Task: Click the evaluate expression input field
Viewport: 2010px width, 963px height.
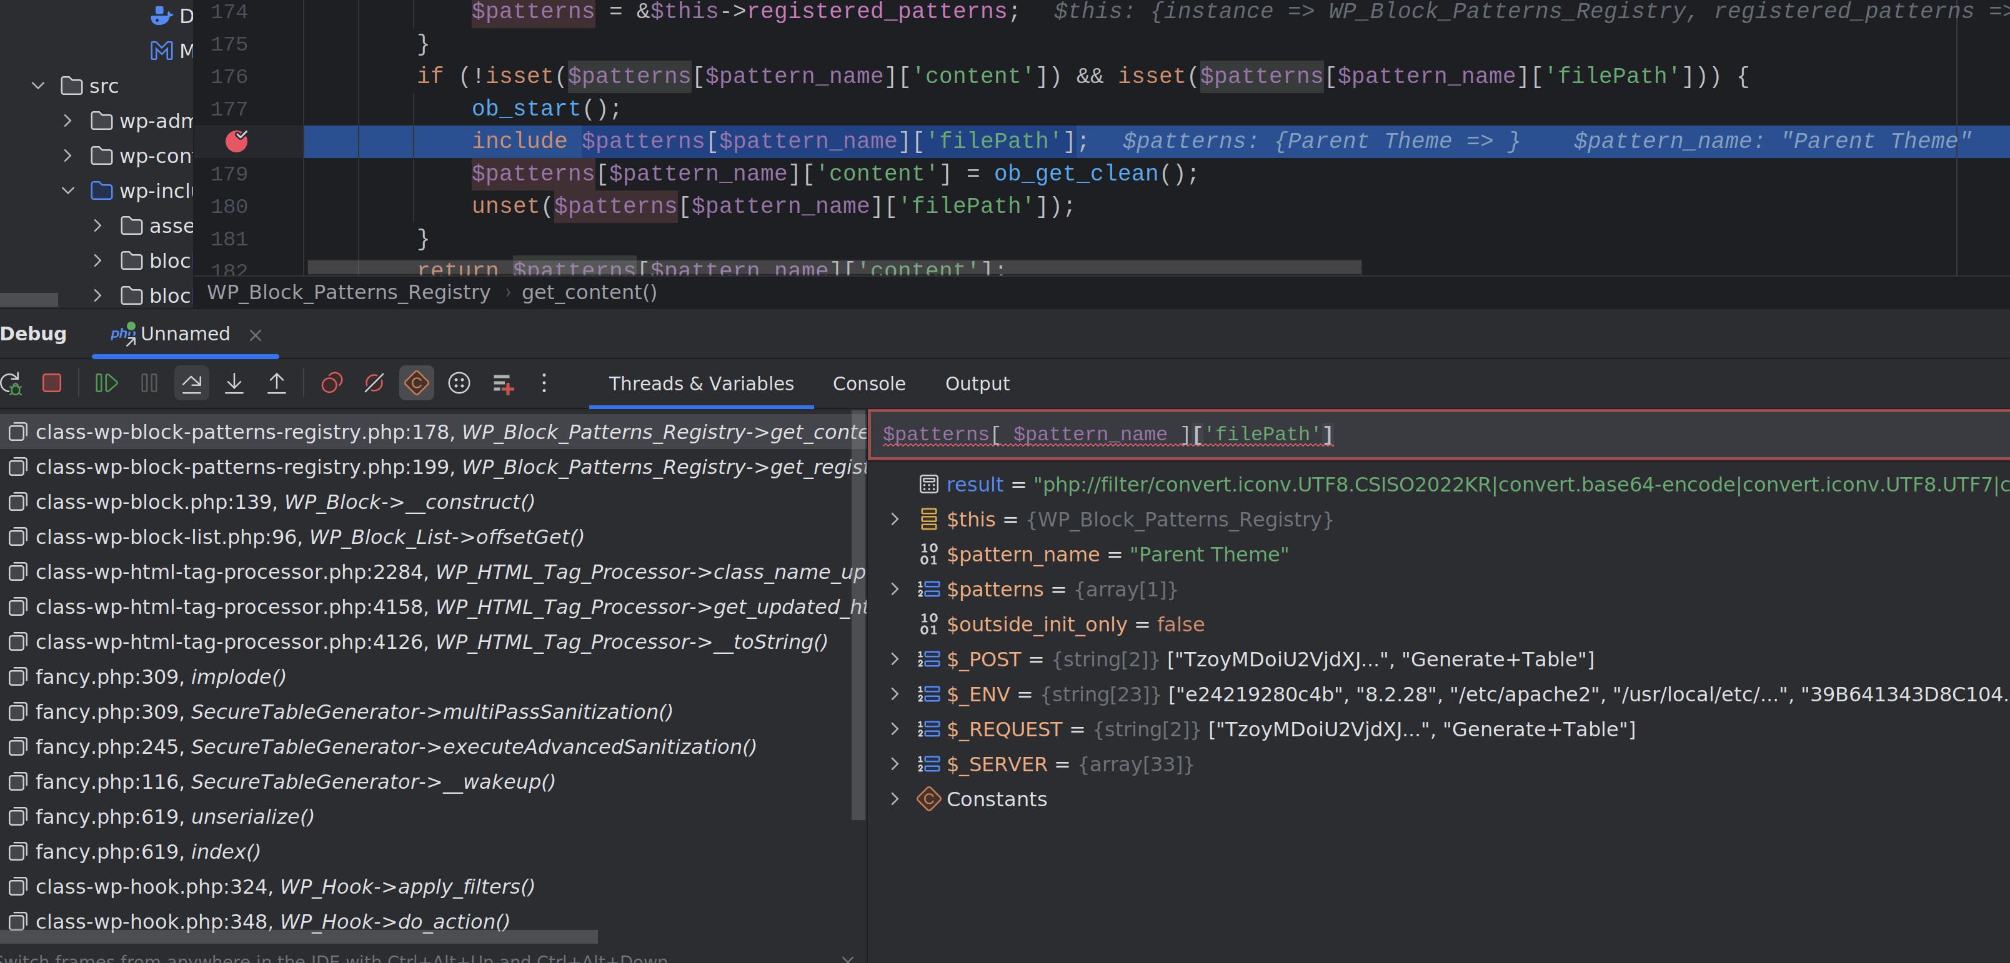Action: 1439,434
